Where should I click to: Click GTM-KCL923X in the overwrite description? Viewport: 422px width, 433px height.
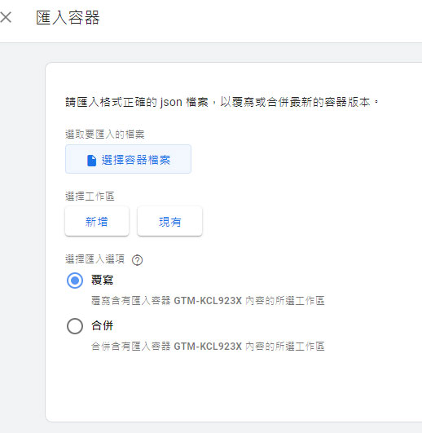pos(208,301)
